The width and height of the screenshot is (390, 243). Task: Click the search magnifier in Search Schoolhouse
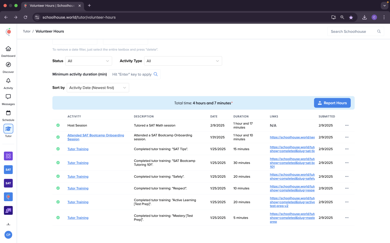click(x=379, y=32)
